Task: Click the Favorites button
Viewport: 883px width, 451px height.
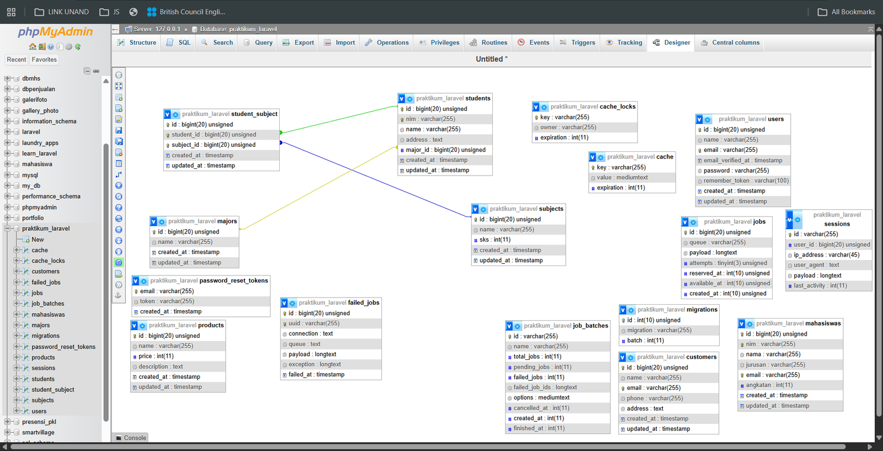Action: (44, 60)
